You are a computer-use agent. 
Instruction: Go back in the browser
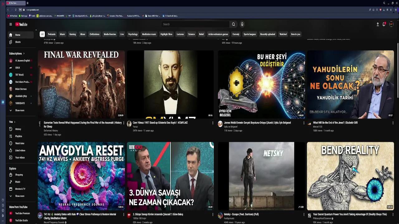(x=8, y=10)
